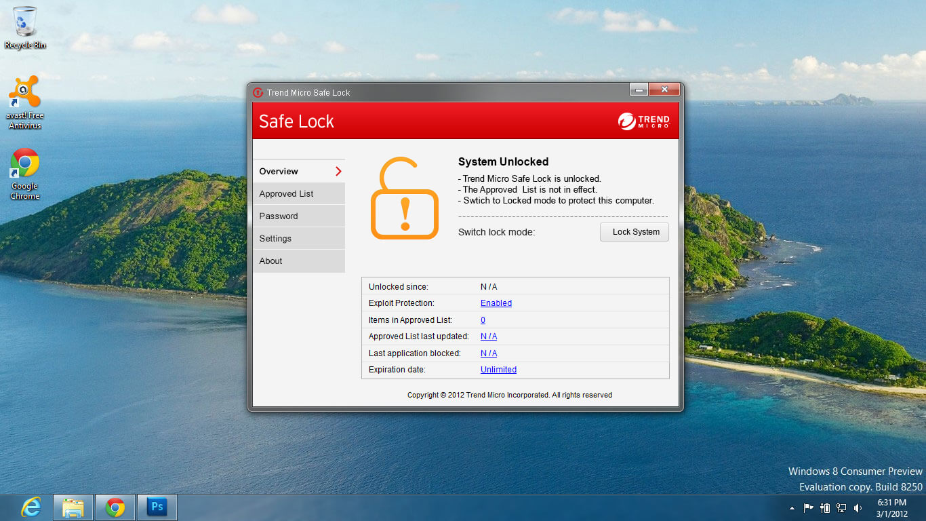
Task: Open the Settings tab
Action: [x=299, y=239]
